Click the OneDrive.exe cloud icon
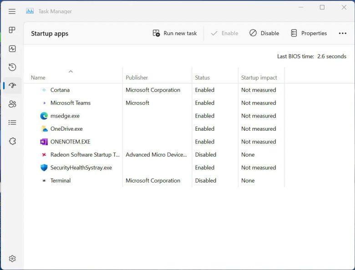 pos(44,129)
